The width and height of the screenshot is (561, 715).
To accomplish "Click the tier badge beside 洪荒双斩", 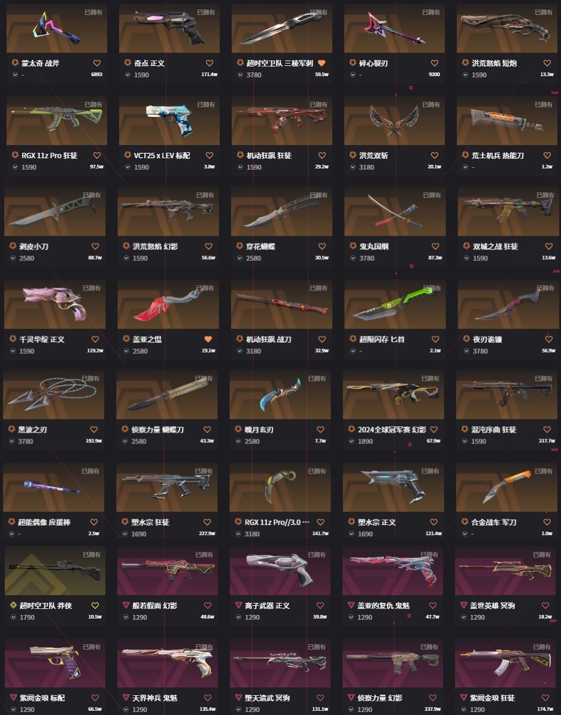I will 353,155.
